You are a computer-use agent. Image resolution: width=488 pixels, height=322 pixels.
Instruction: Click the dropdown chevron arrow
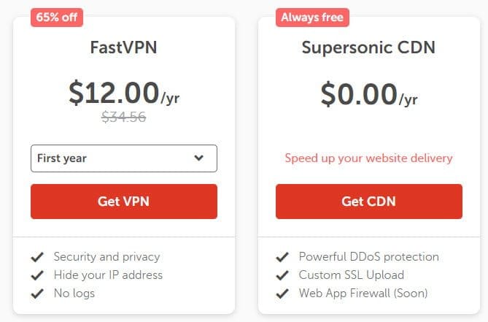[x=199, y=158]
